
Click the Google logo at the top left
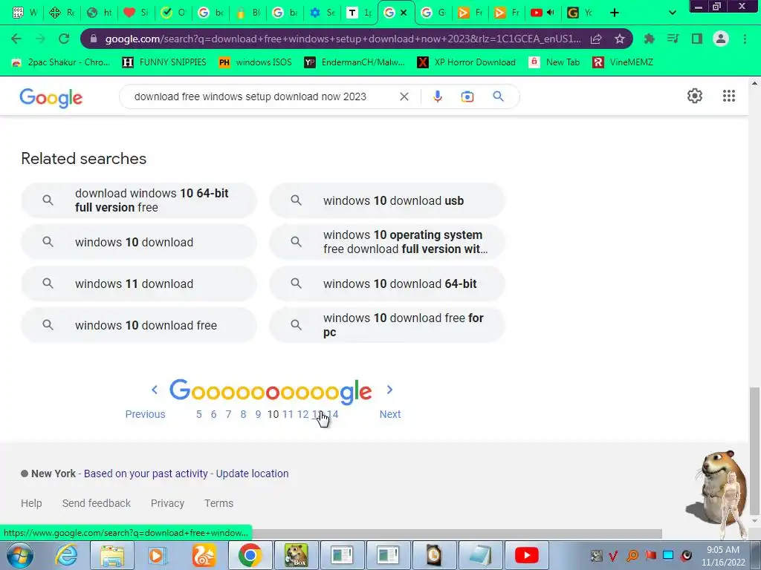point(51,98)
